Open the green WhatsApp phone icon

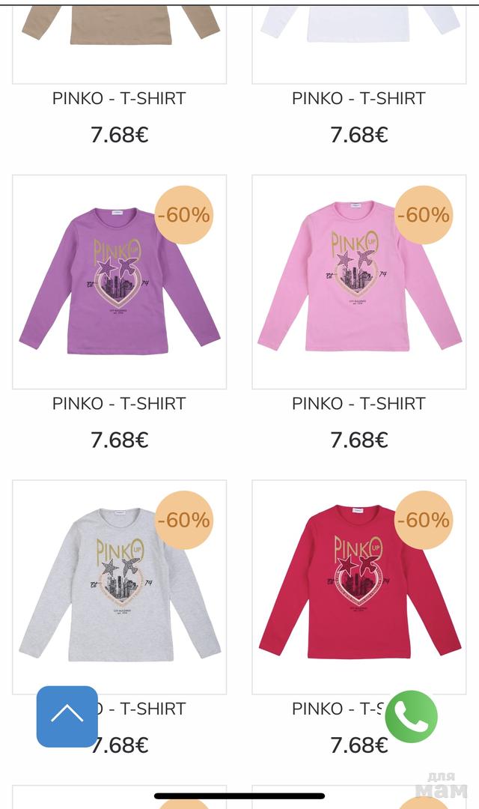[411, 717]
